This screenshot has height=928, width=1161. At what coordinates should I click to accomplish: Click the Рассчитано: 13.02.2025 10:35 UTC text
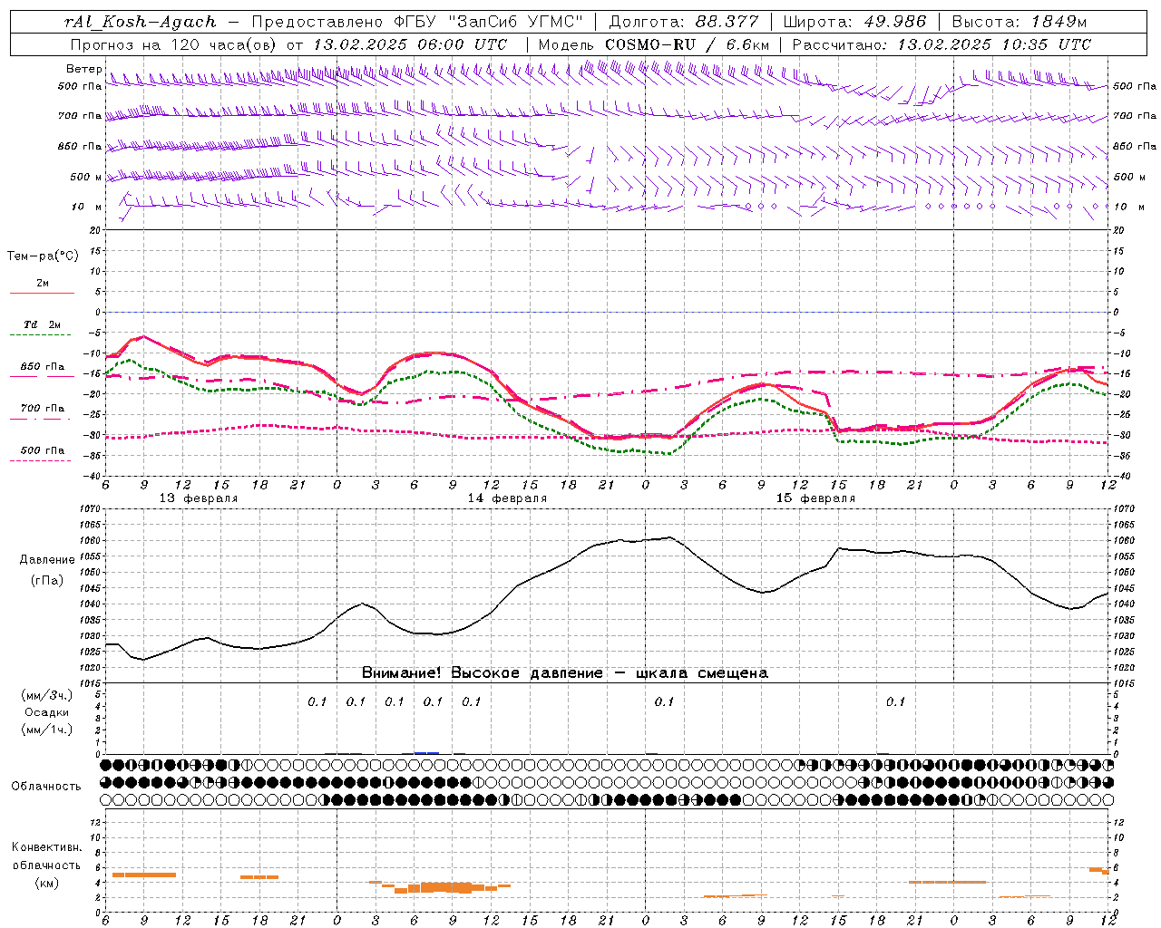[x=941, y=43]
